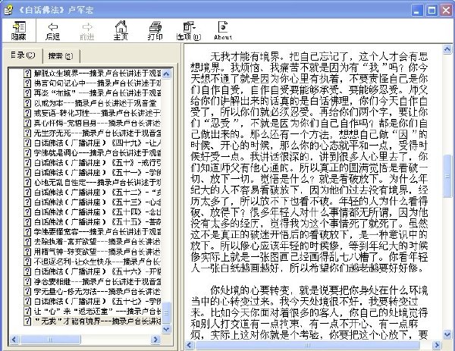Image resolution: width=455 pixels, height=351 pixels.
Task: Select topic 学佛就是调心
Action: (97, 152)
